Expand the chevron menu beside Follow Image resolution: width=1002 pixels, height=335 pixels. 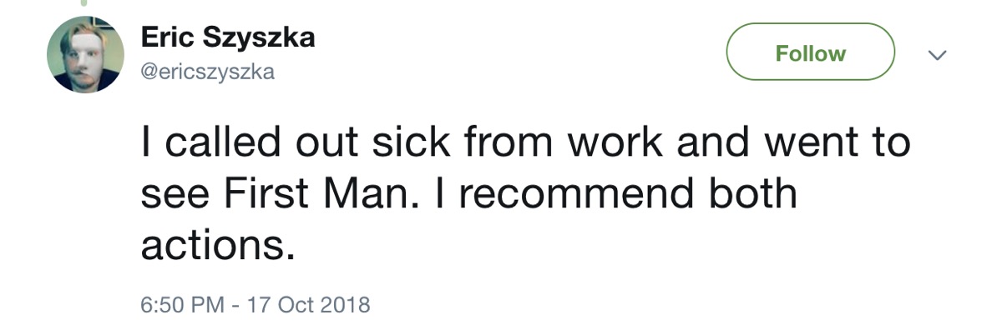(x=938, y=55)
